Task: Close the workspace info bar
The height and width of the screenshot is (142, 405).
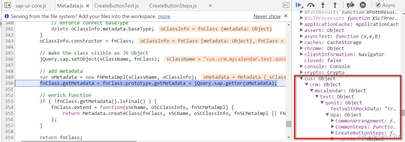Action: (286, 16)
